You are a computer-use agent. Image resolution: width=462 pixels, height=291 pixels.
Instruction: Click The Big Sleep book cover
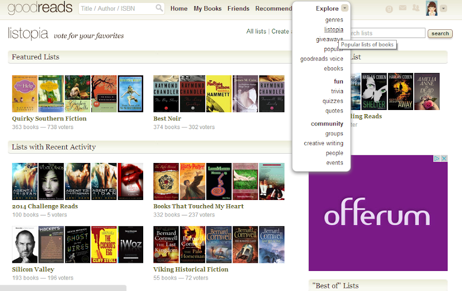(166, 94)
